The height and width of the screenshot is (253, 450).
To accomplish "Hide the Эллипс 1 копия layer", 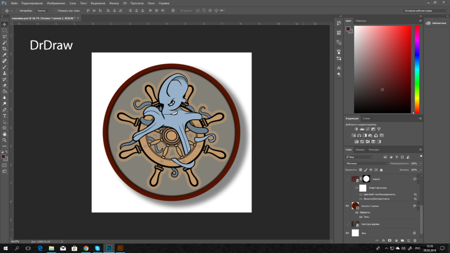I will point(347,206).
